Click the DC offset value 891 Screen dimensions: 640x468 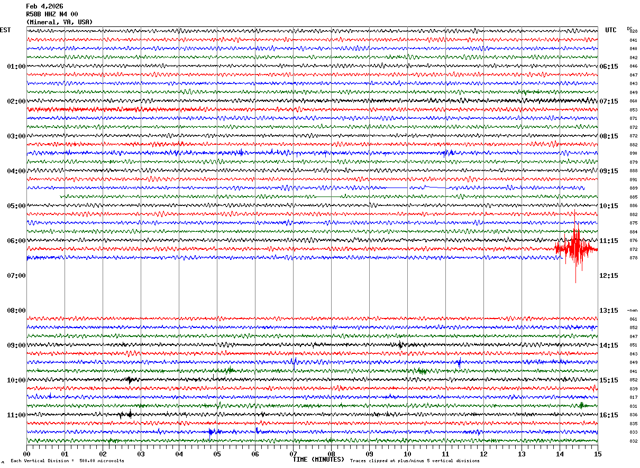pyautogui.click(x=634, y=180)
